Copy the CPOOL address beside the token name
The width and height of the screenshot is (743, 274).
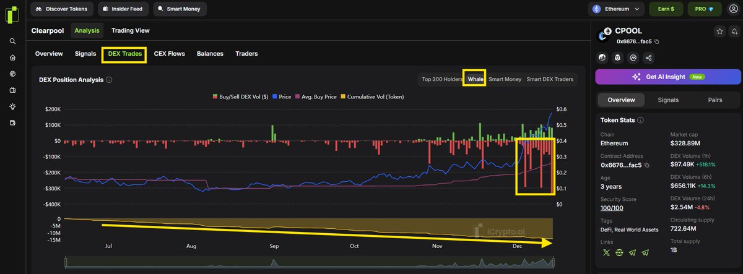tap(657, 41)
